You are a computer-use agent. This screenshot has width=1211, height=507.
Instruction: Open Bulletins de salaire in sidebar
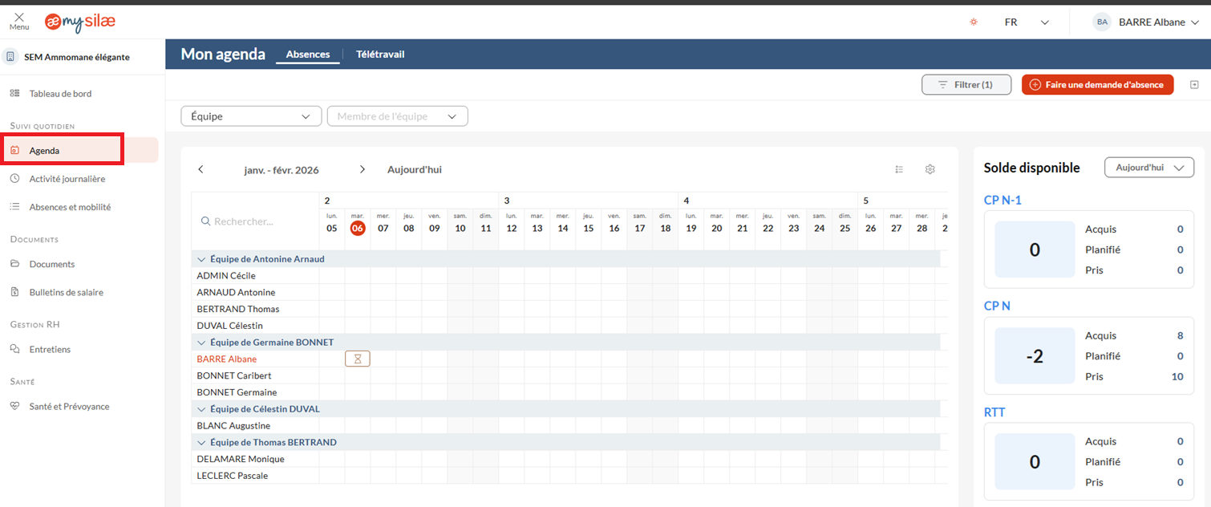pos(66,292)
